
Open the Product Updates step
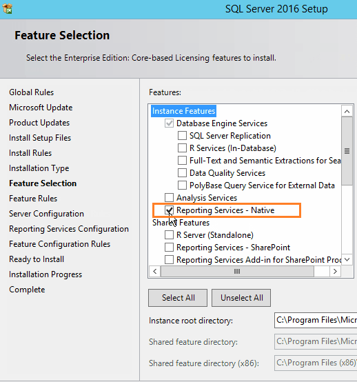pos(39,123)
